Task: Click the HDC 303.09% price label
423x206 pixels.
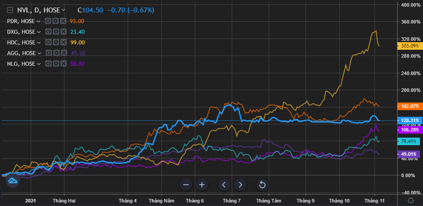Action: point(410,46)
